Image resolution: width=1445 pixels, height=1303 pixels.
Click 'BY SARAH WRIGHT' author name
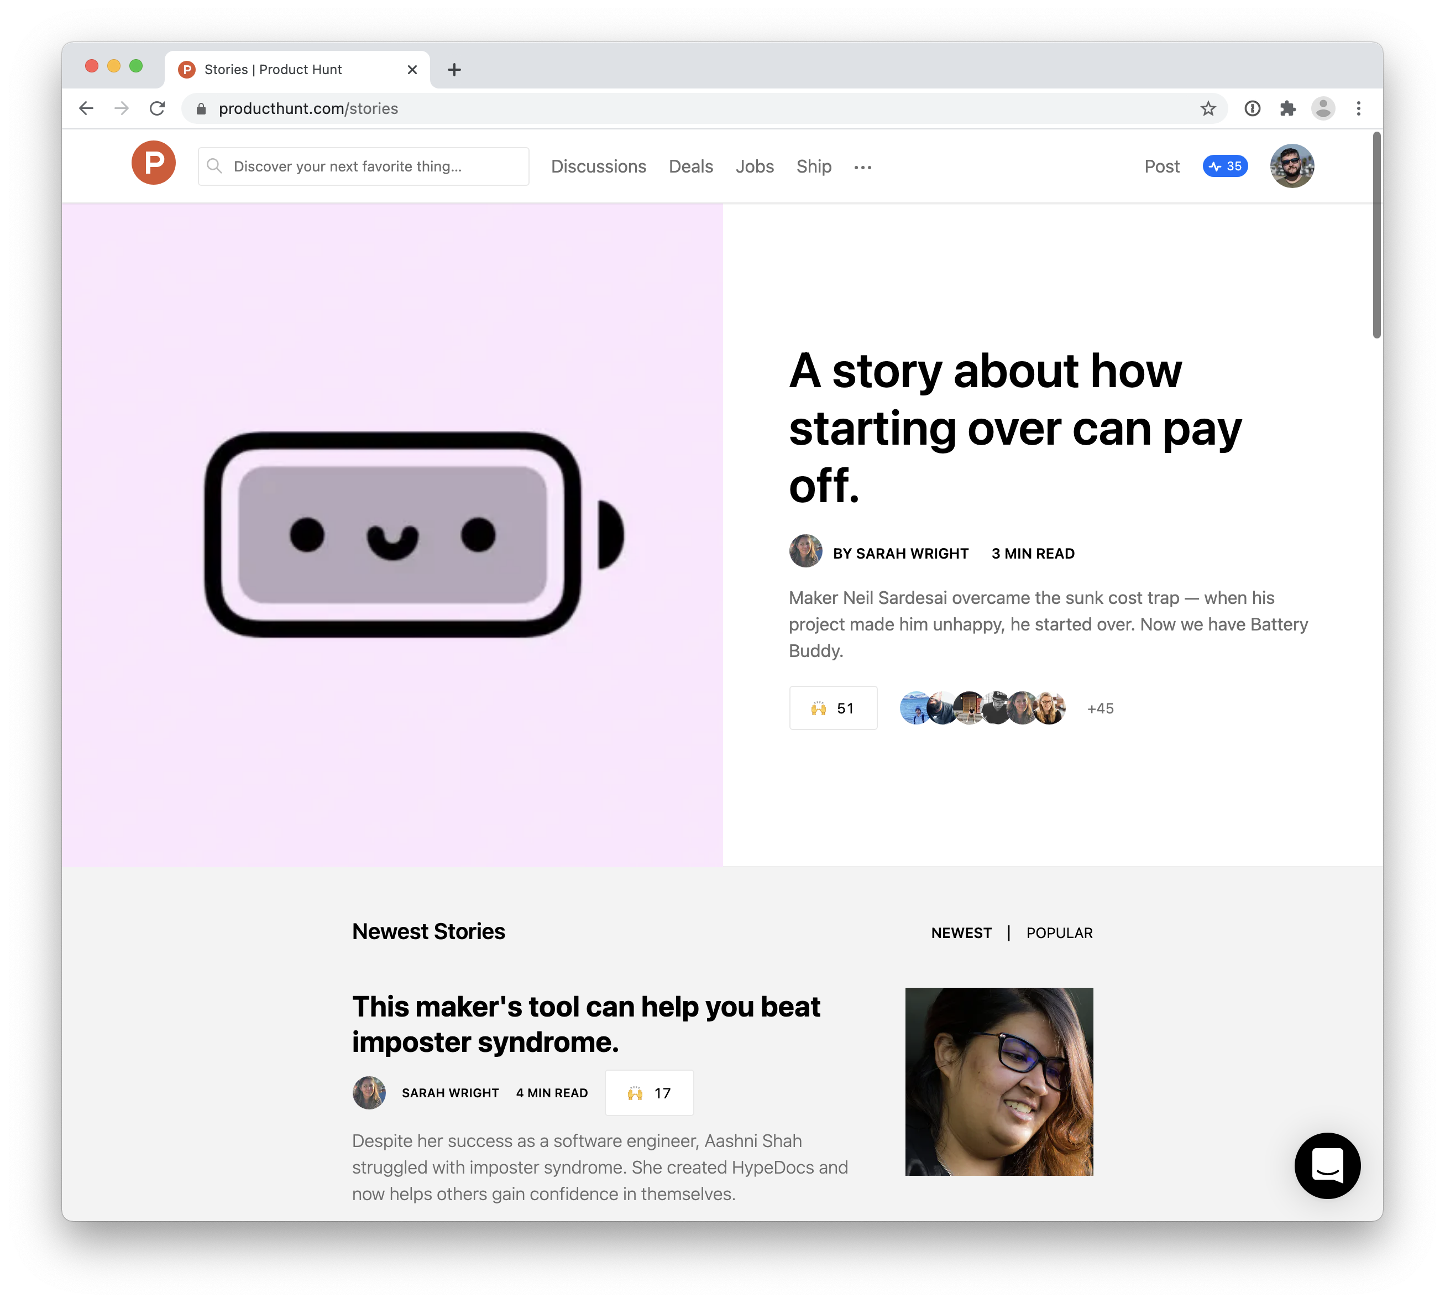coord(900,553)
